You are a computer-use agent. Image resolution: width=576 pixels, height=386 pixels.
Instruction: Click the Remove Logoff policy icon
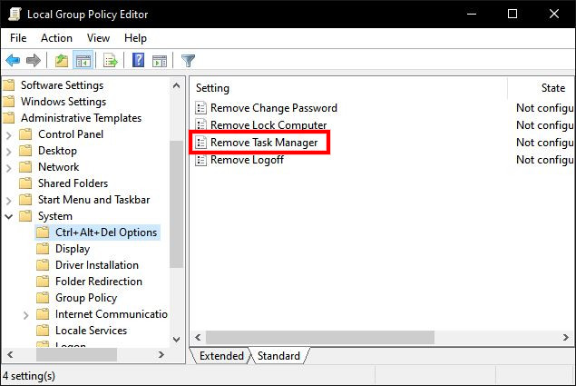[201, 160]
